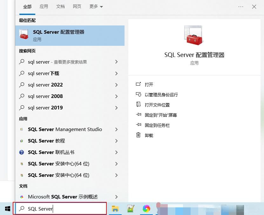Click search icon beside sql server 2019
The width and height of the screenshot is (264, 215).
(22, 108)
